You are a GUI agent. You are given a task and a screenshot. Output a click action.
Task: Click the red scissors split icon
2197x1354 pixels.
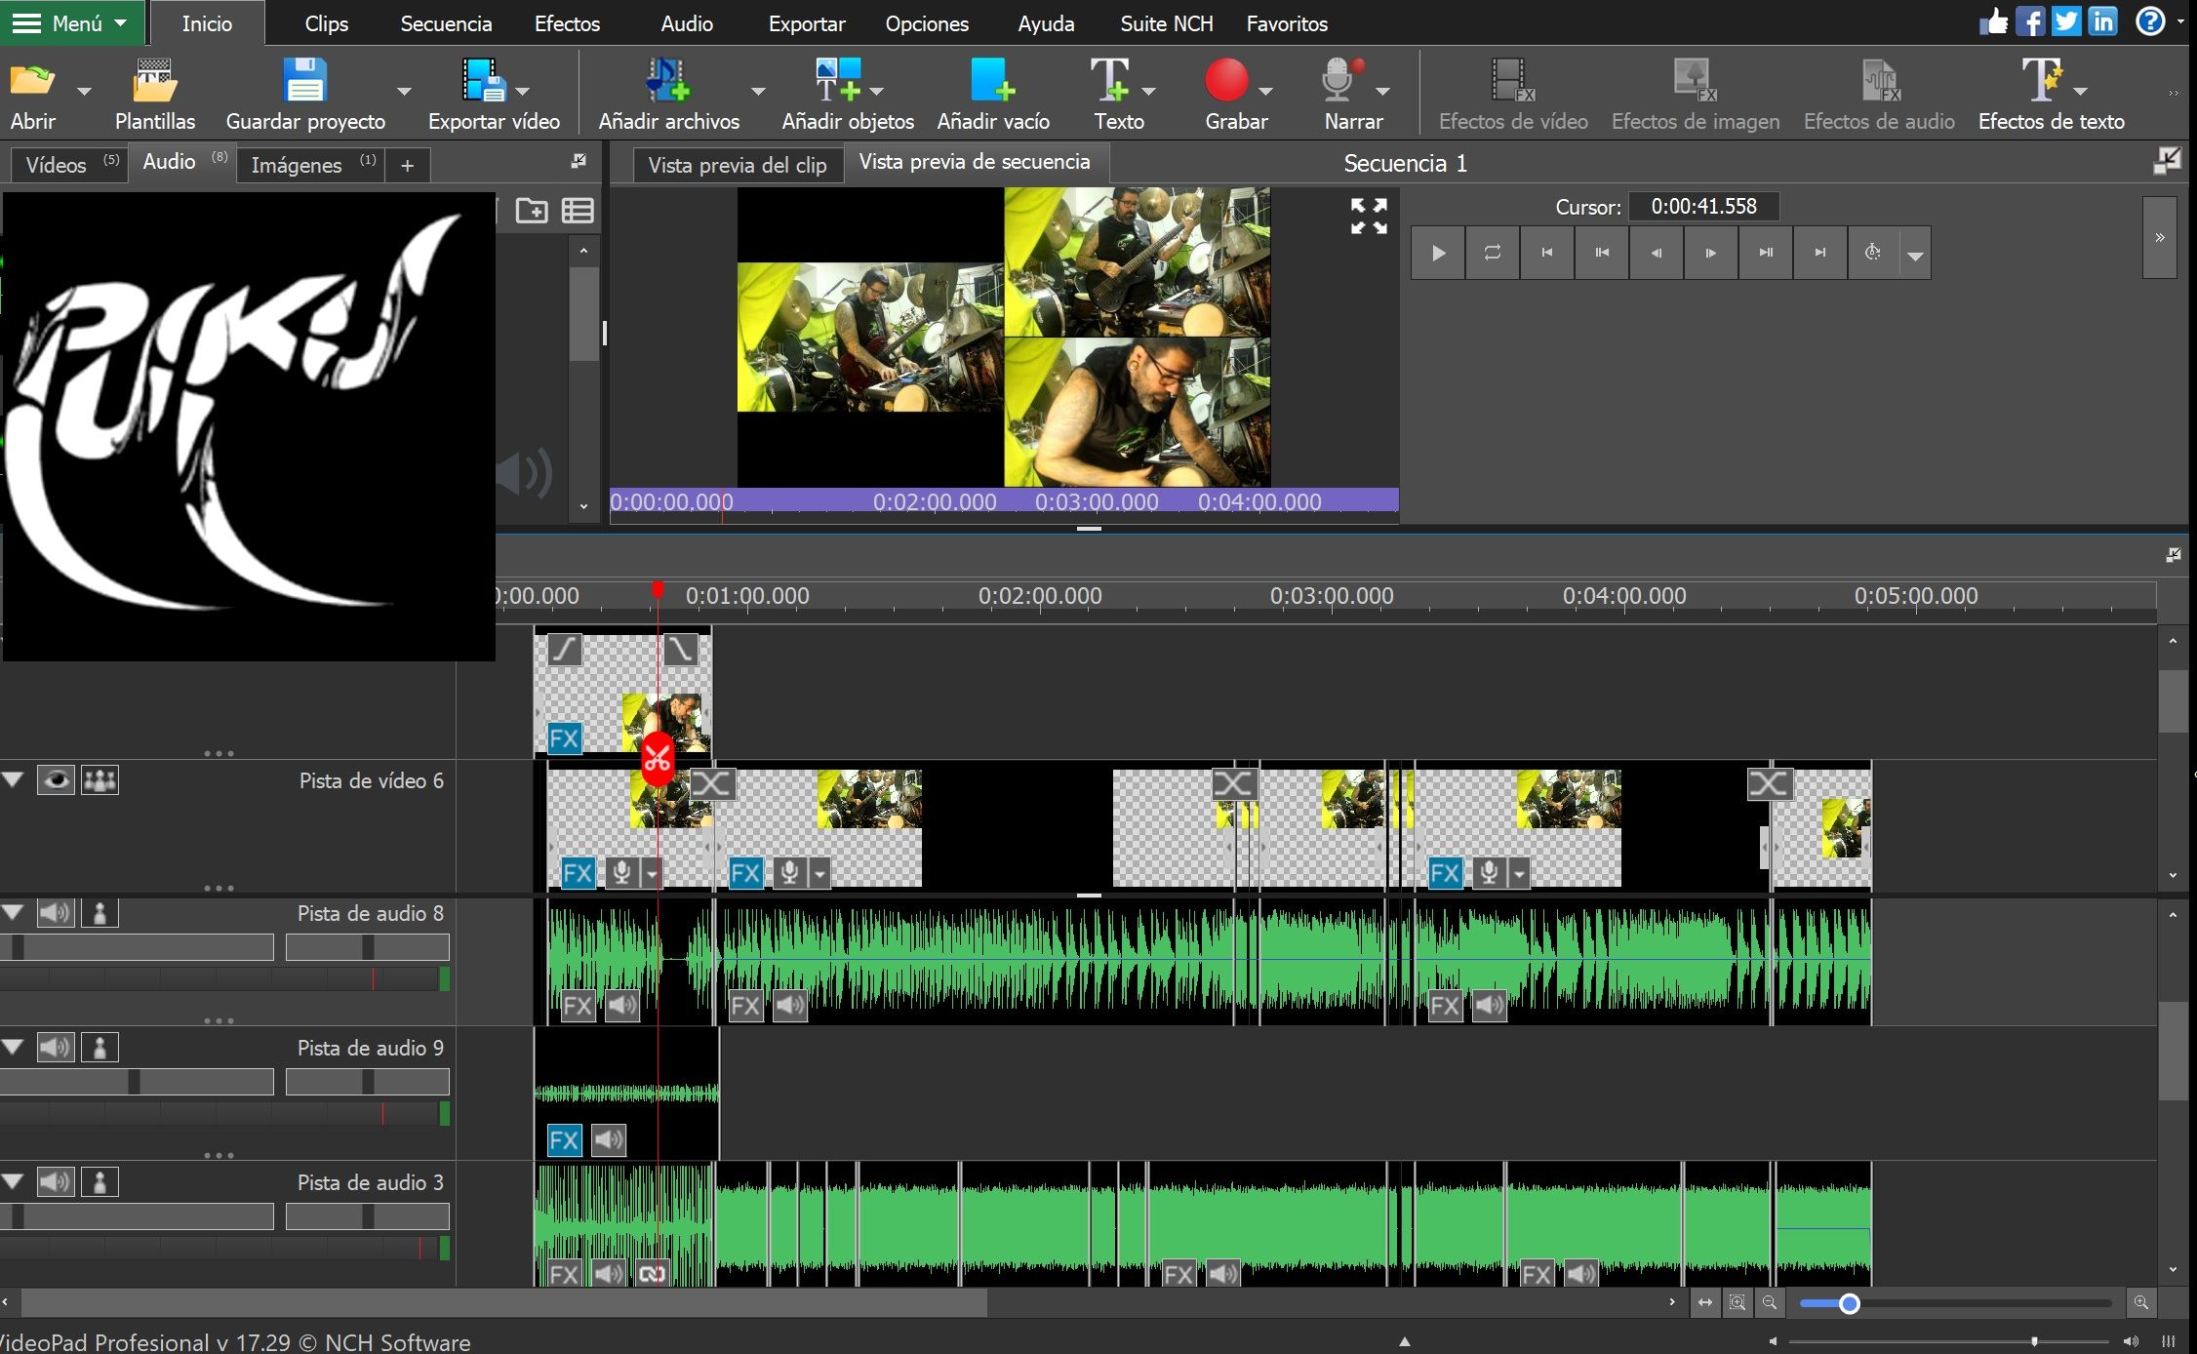pyautogui.click(x=658, y=759)
